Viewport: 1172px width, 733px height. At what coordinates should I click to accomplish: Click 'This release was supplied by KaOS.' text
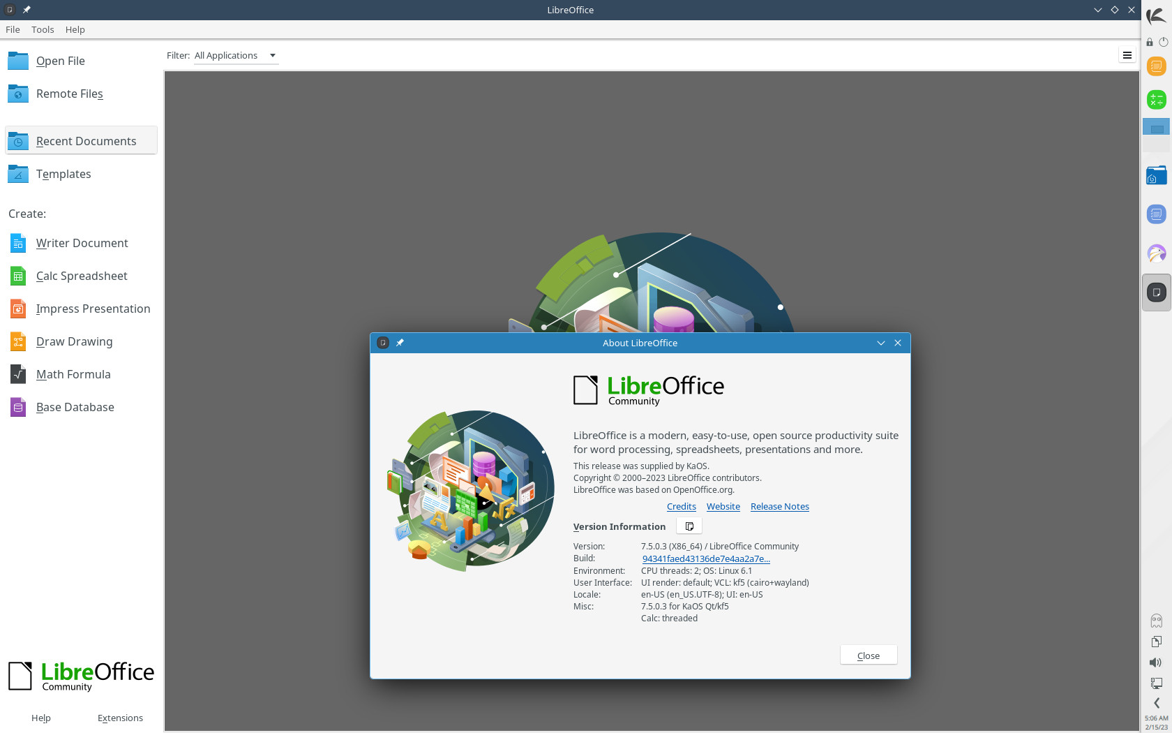[641, 466]
